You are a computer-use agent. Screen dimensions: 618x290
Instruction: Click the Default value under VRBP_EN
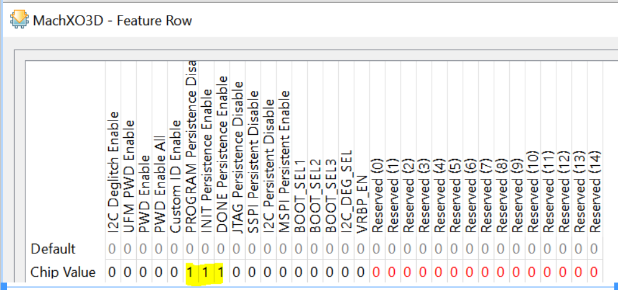(360, 249)
